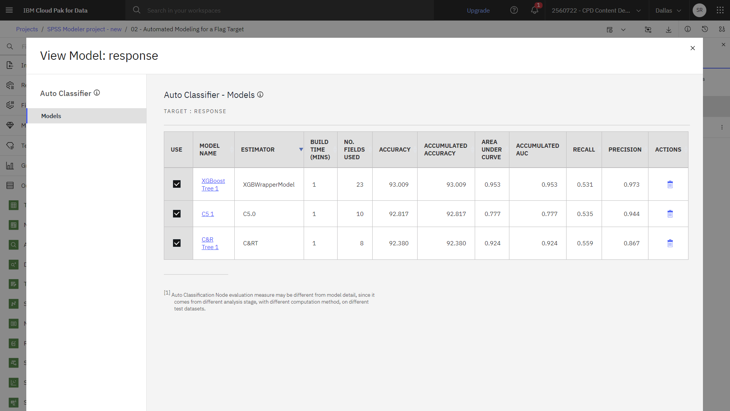Open the Dallas region dropdown
Viewport: 730px width, 411px height.
[669, 10]
